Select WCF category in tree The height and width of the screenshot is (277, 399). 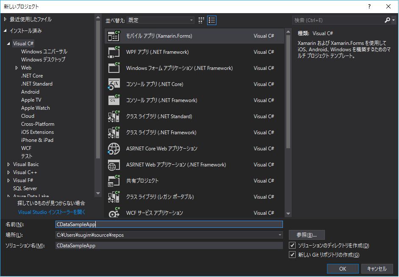click(x=26, y=148)
